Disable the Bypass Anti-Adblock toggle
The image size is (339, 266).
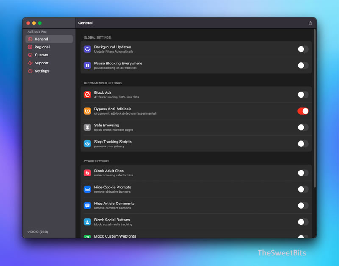pyautogui.click(x=303, y=111)
